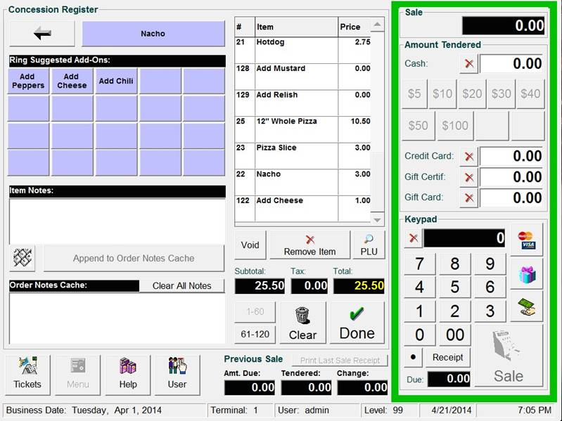Click the back arrow button
Viewport: 562px width, 421px height.
coord(42,34)
